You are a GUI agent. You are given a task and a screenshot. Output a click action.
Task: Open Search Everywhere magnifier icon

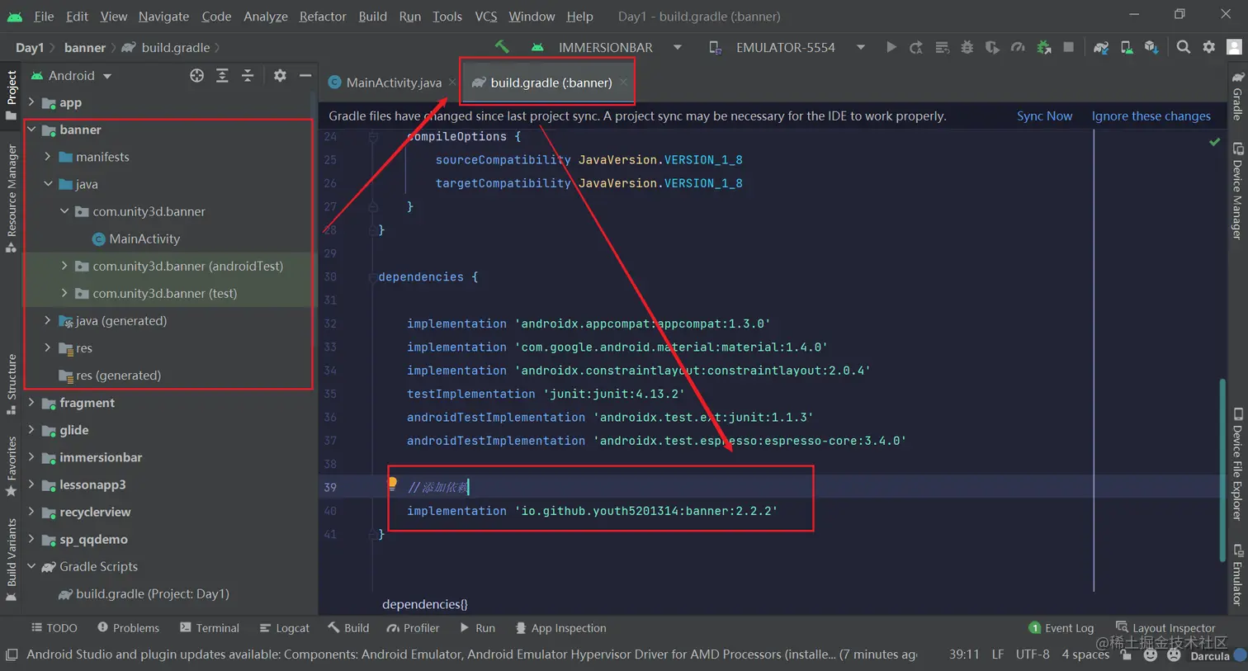pos(1184,47)
